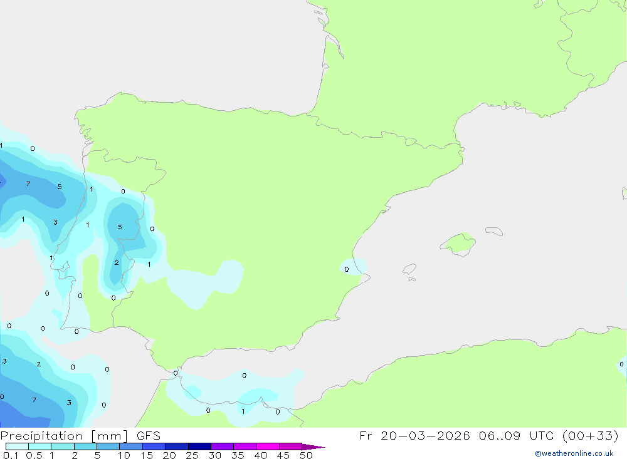627x459 pixels.
Task: Click Mallorca island on the map
Action: pos(458,244)
